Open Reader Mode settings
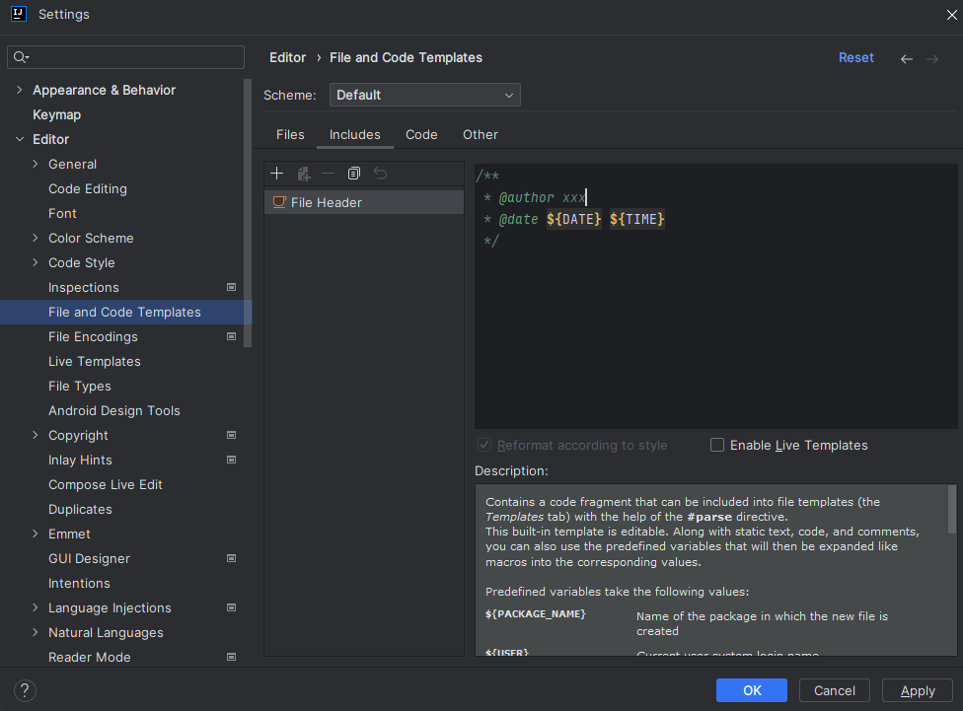 tap(90, 657)
